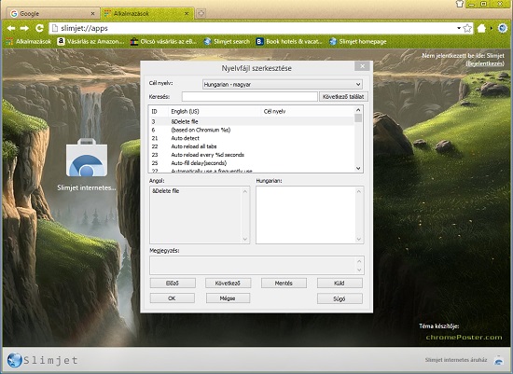Click the forward navigation arrow

24,29
